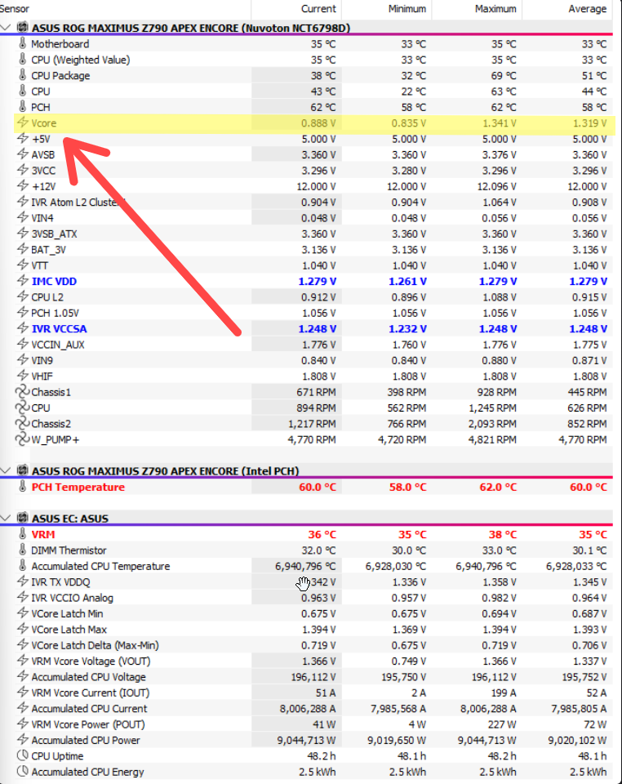622x784 pixels.
Task: Click the VCCIN_AUX bolt icon
Action: (x=23, y=344)
